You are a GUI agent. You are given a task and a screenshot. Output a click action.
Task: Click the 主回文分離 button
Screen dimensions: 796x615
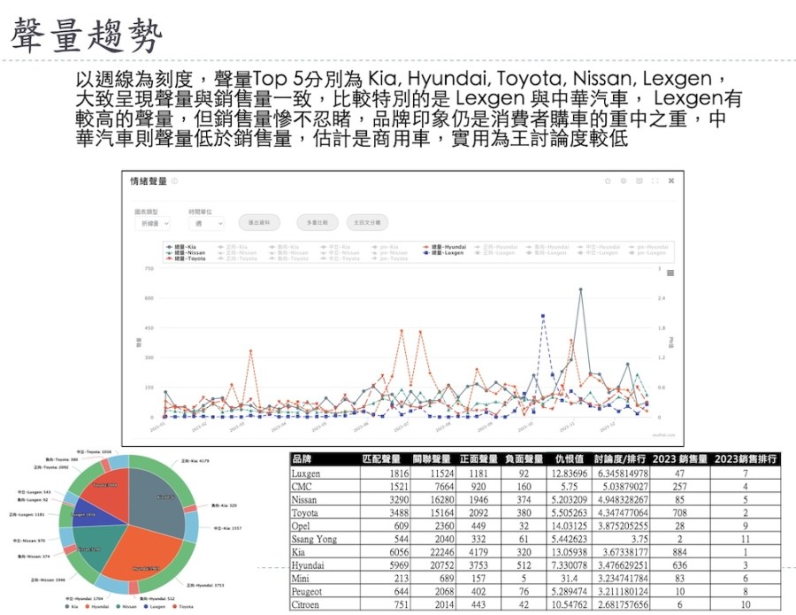point(367,222)
